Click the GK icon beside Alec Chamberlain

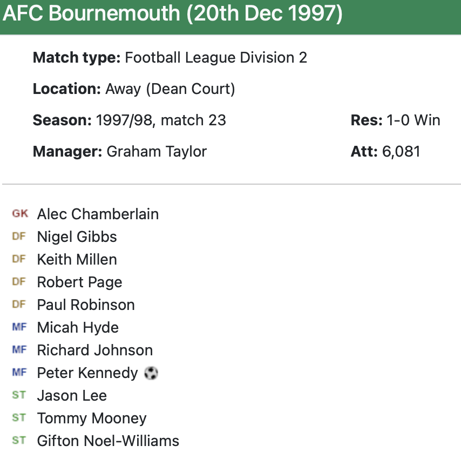coord(20,214)
